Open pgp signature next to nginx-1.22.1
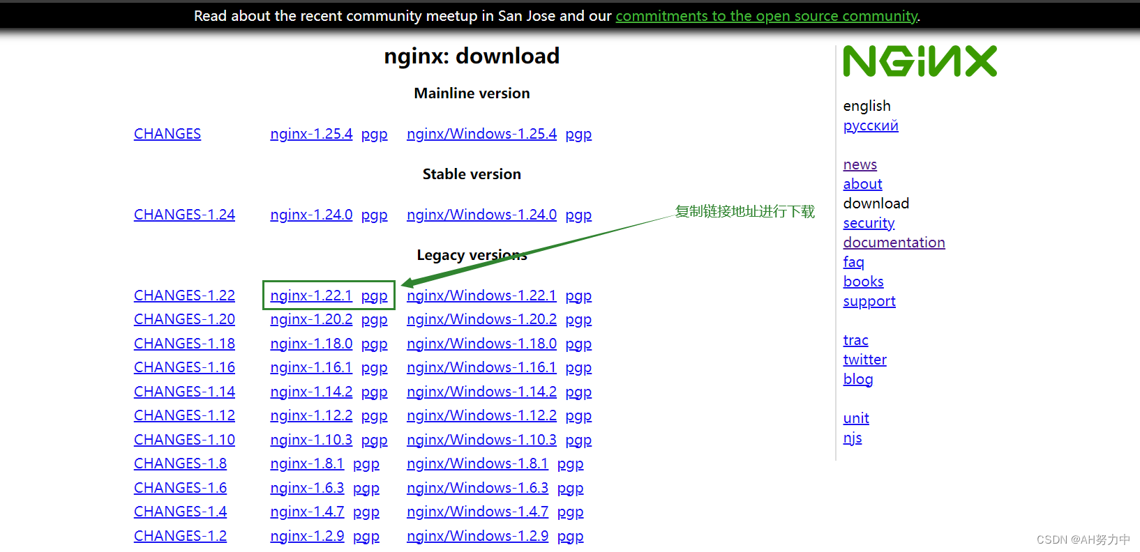The width and height of the screenshot is (1140, 552). (374, 296)
